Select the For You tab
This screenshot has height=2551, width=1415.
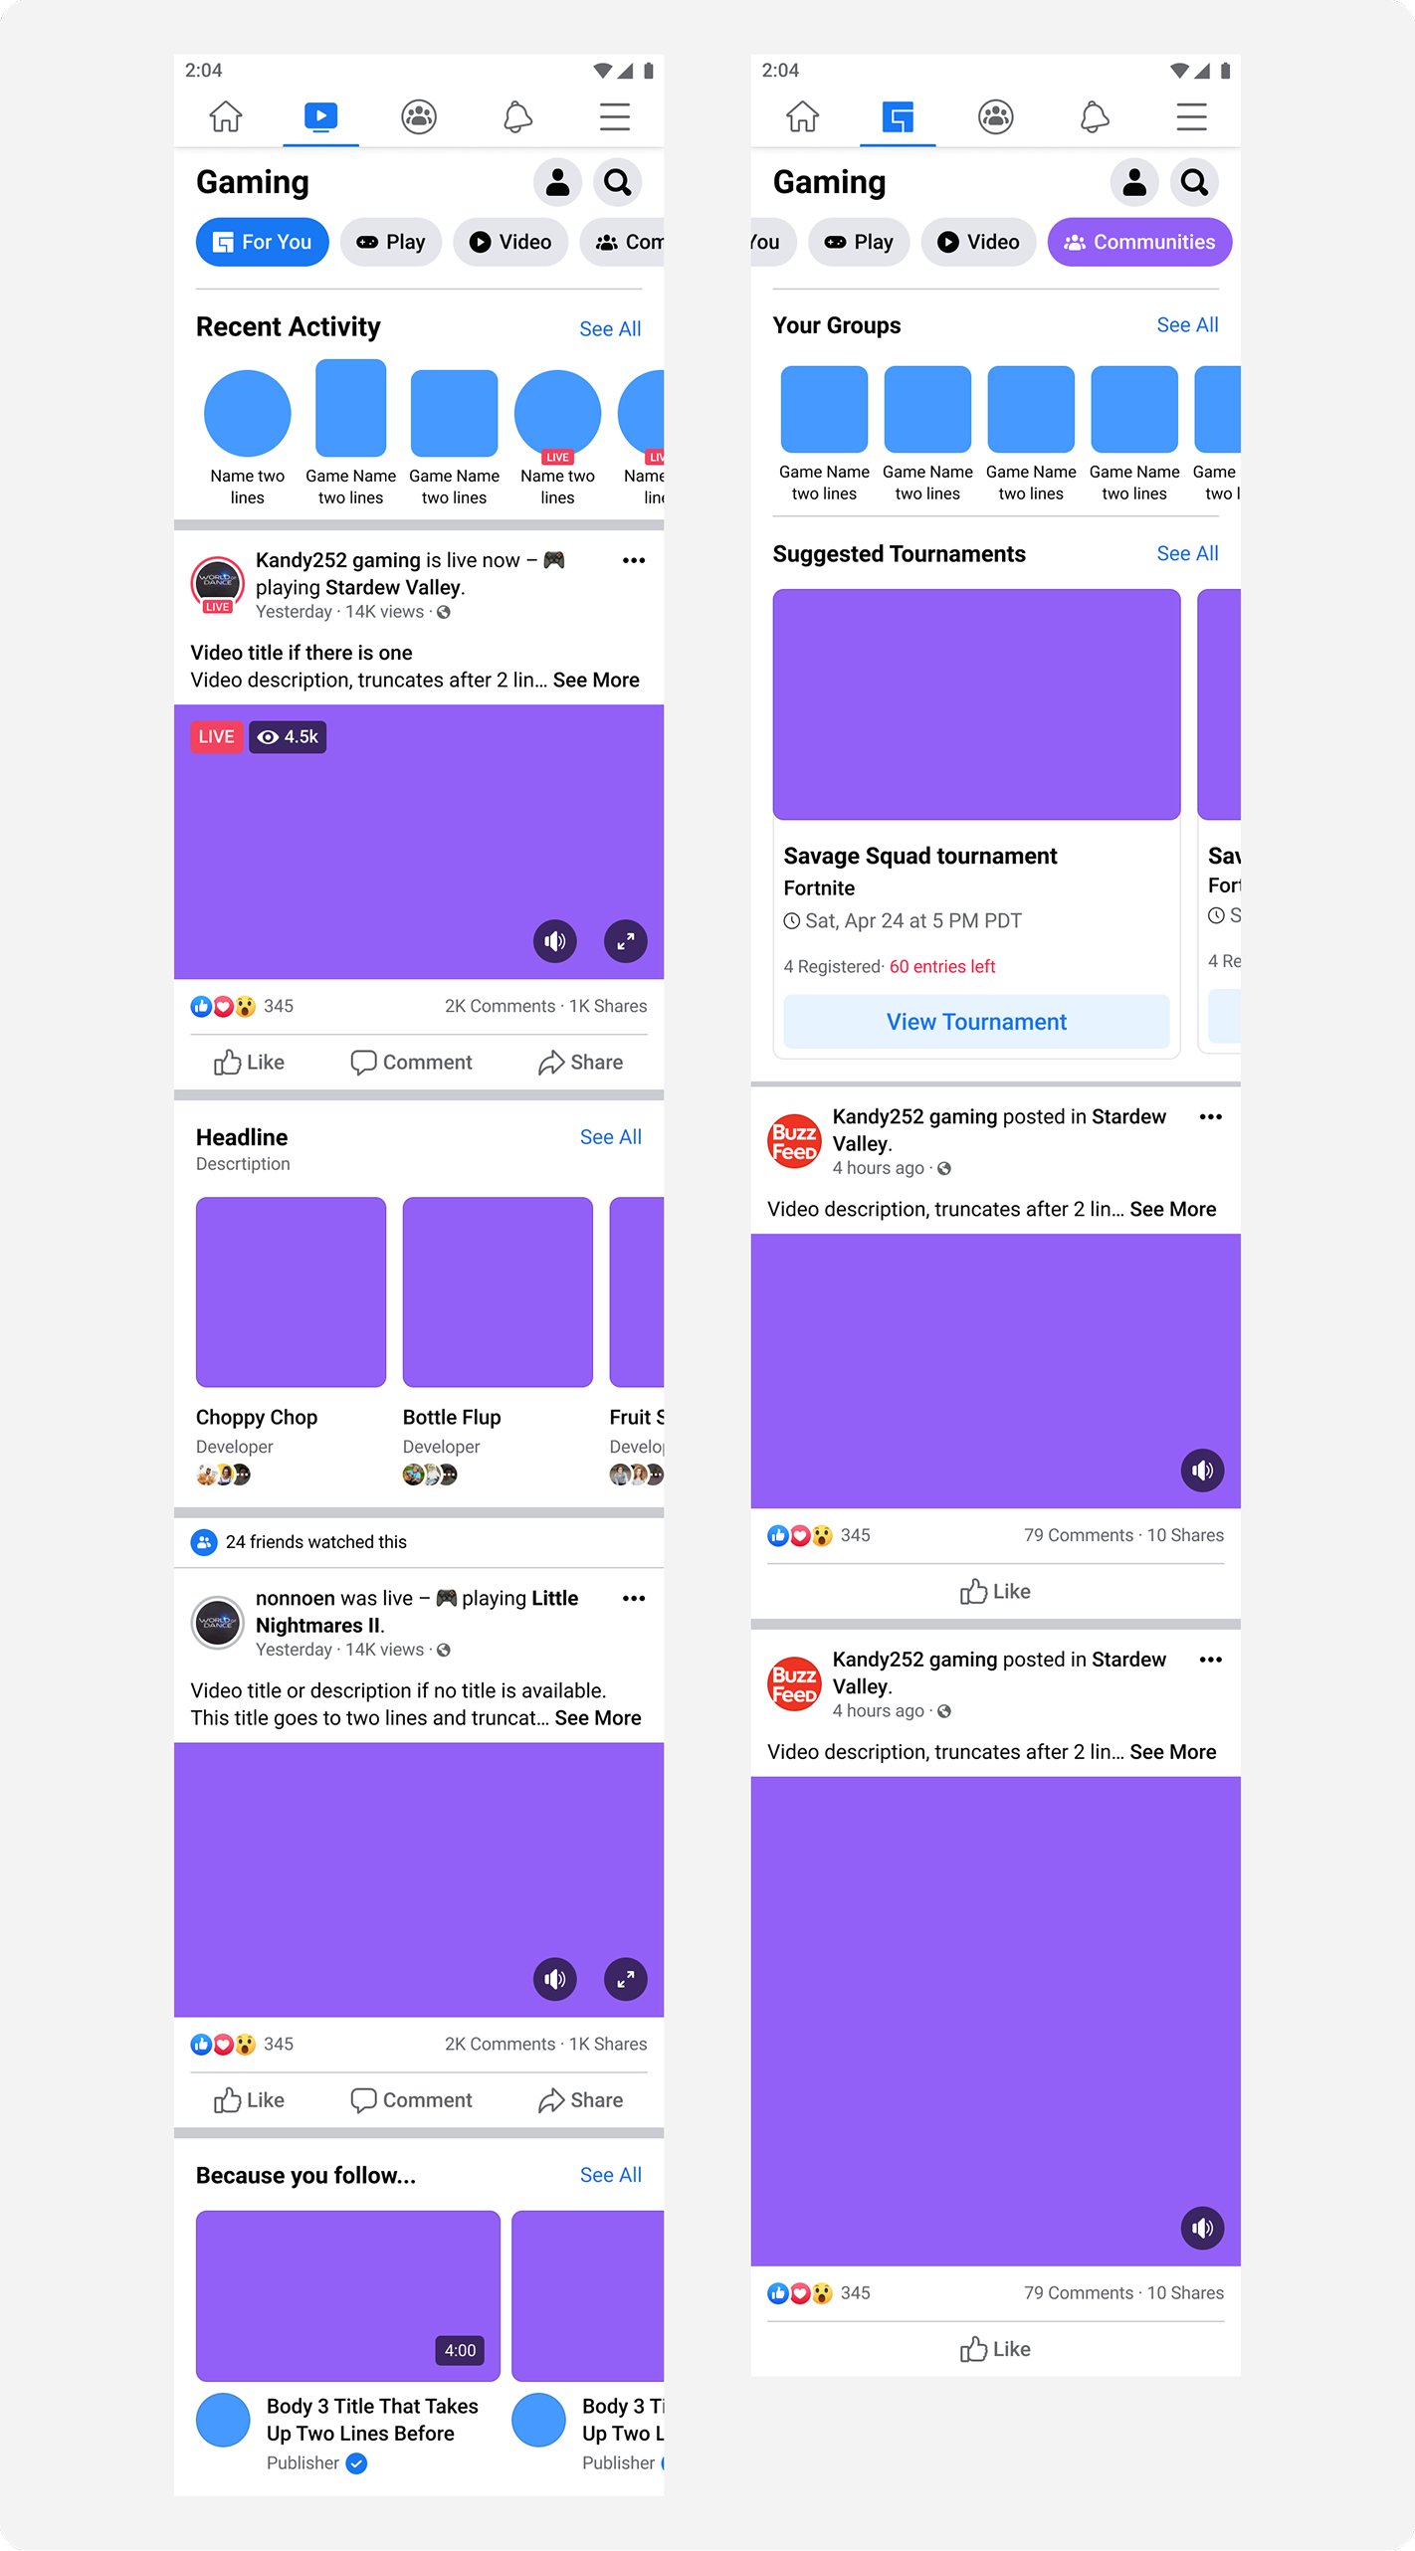263,242
